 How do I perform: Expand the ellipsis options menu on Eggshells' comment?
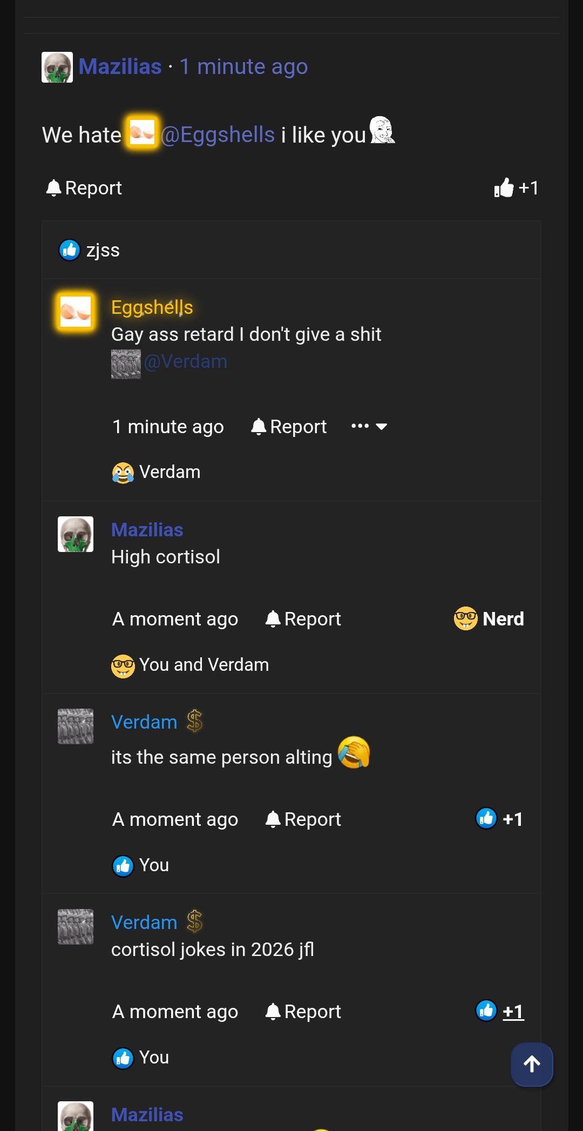pyautogui.click(x=360, y=426)
